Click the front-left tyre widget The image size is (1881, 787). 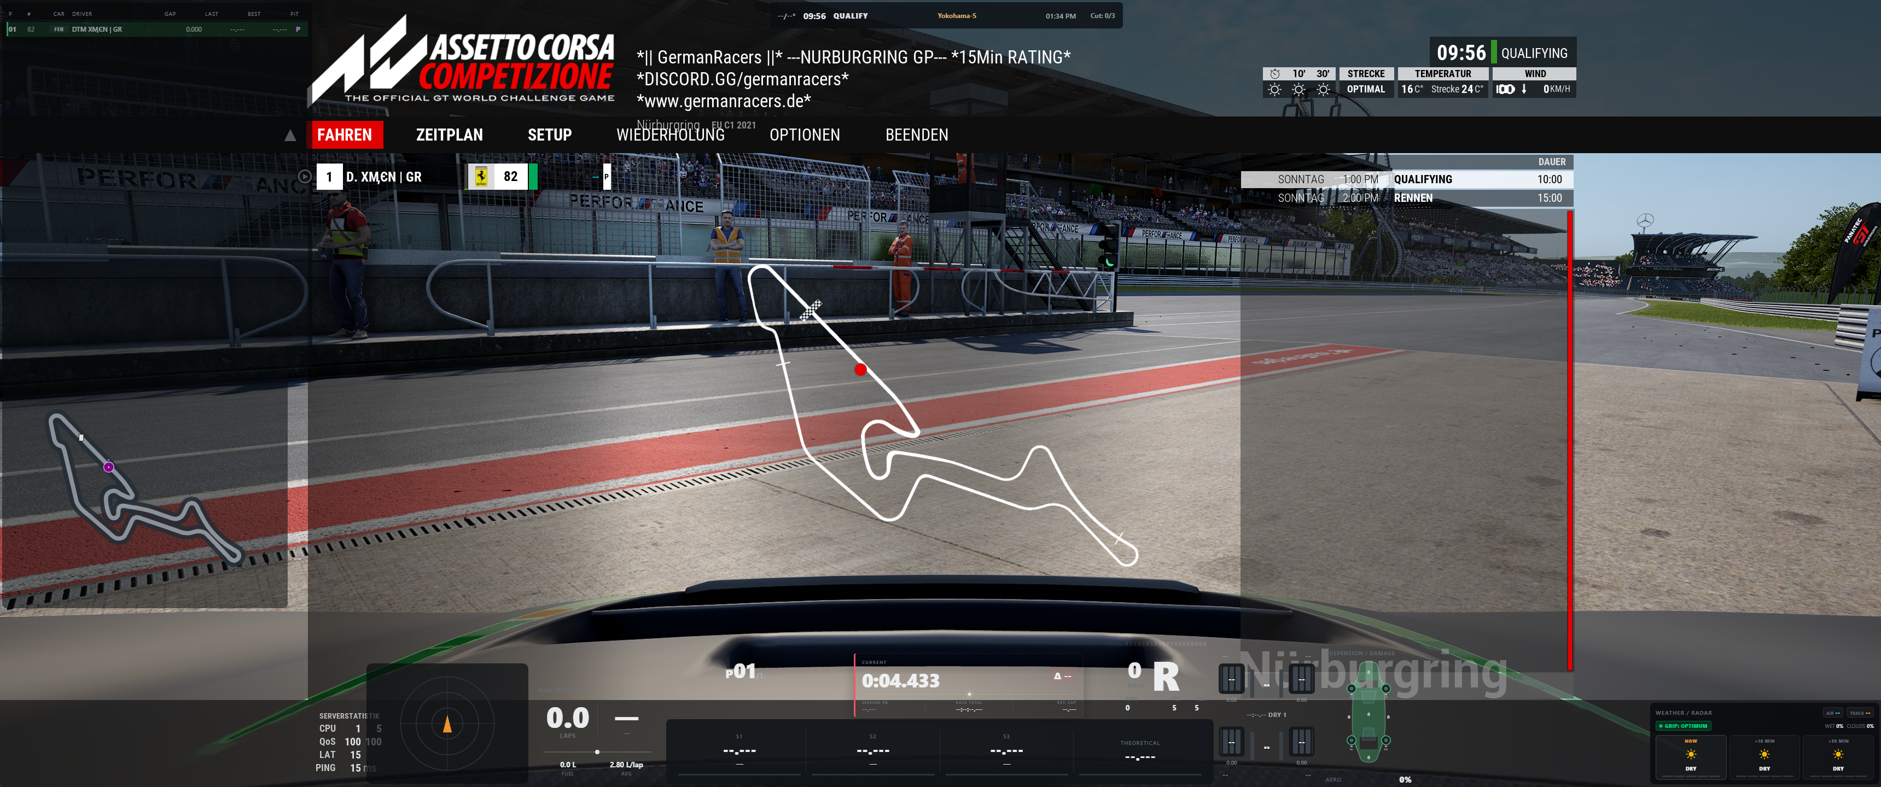tap(1231, 679)
